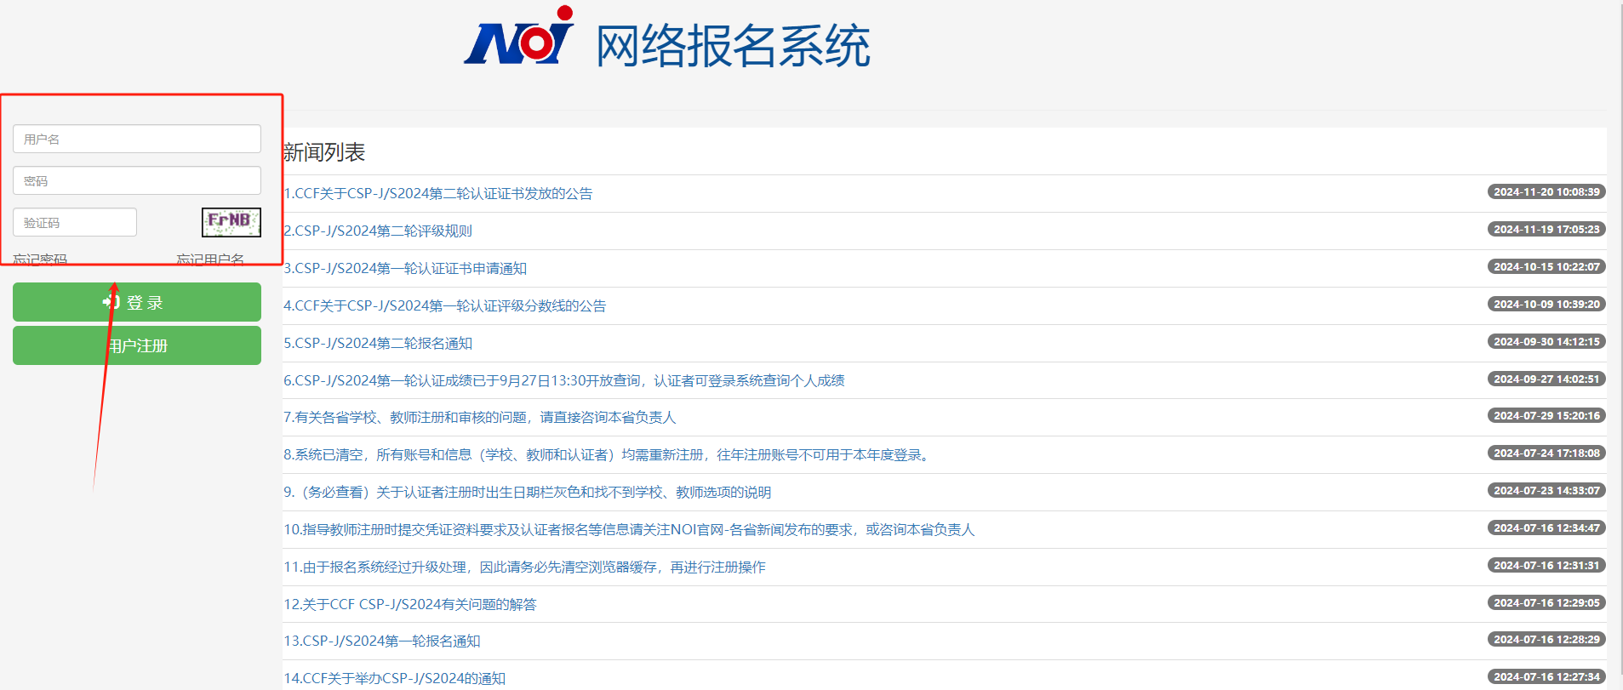Open news item 4 about 第一轮认证评级分数线

(x=445, y=305)
